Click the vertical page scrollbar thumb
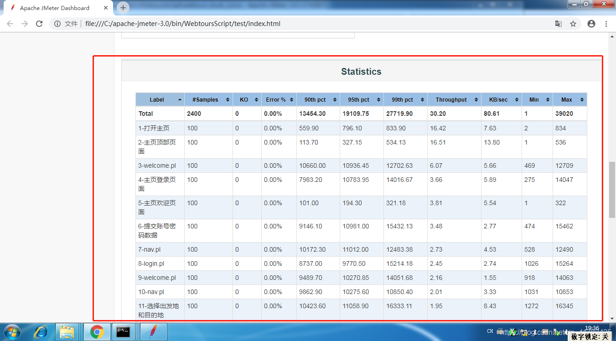The width and height of the screenshot is (616, 341). click(612, 189)
